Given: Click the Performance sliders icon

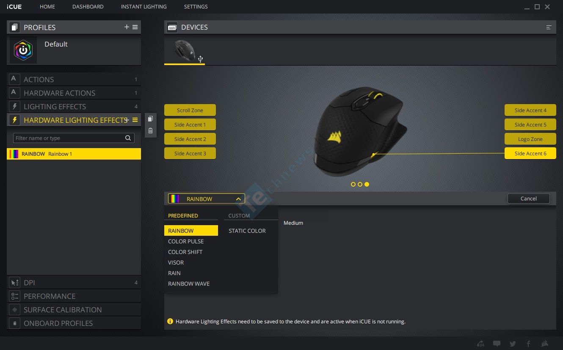Looking at the screenshot, I should (14, 296).
